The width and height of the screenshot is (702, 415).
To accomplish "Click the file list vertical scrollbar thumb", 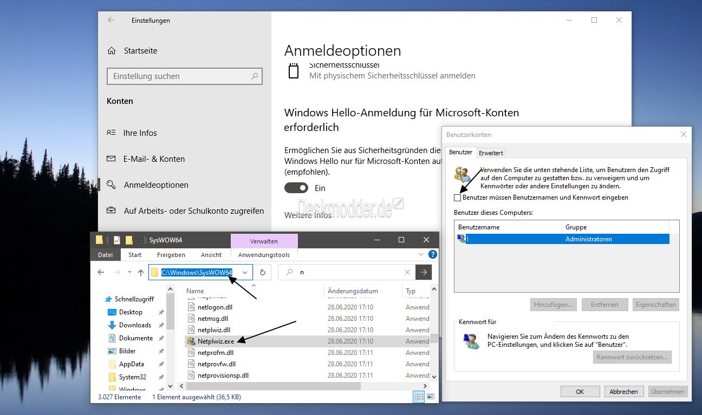I will point(434,338).
